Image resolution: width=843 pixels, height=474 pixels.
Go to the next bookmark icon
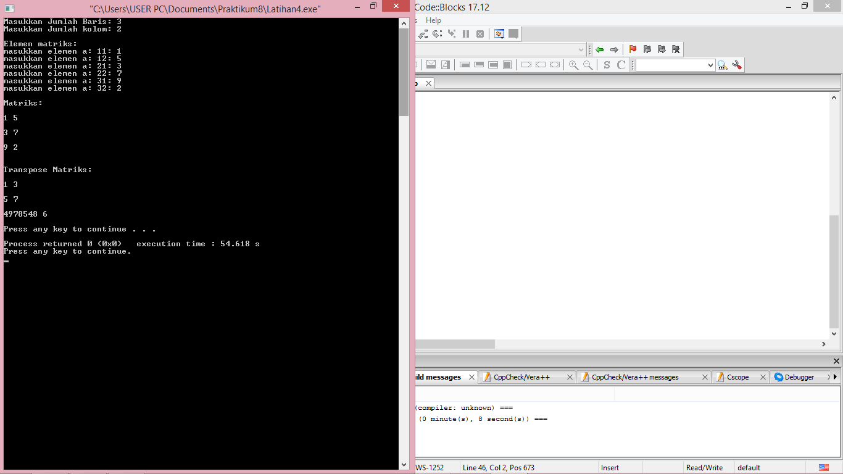662,49
